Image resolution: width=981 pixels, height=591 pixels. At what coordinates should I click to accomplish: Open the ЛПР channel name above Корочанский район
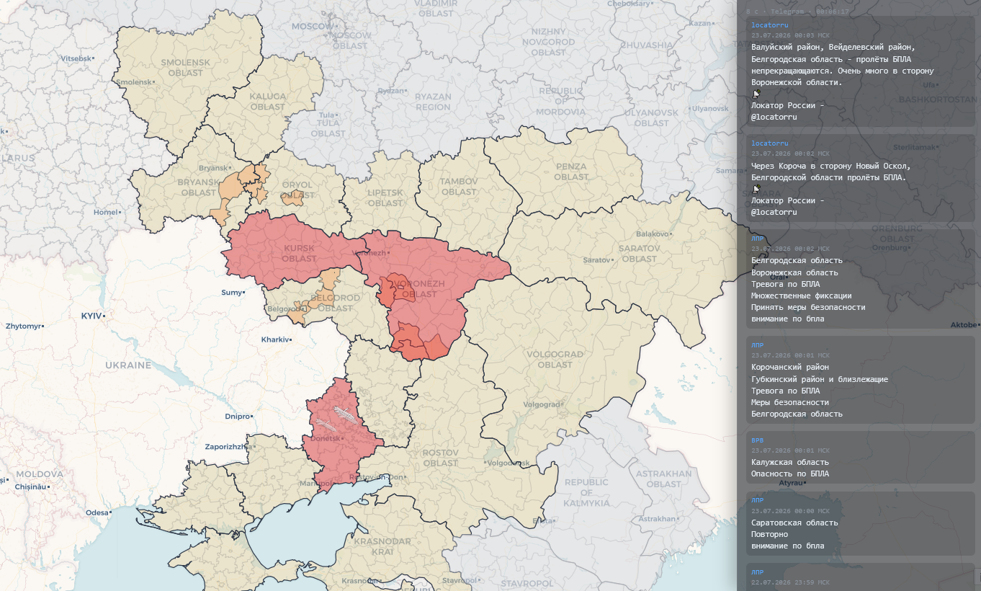tap(758, 345)
